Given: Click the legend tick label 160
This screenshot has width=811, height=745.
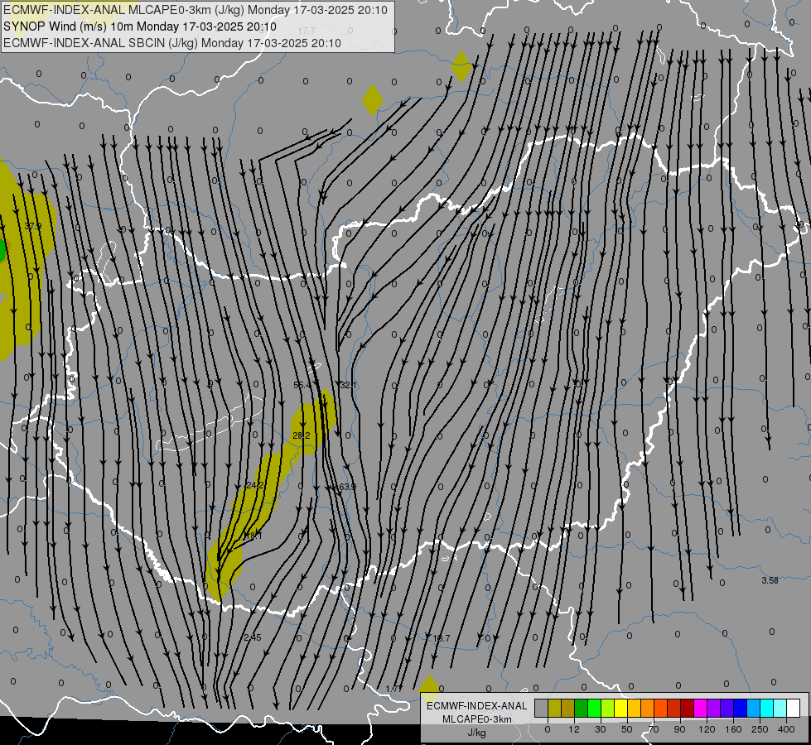Looking at the screenshot, I should (733, 729).
